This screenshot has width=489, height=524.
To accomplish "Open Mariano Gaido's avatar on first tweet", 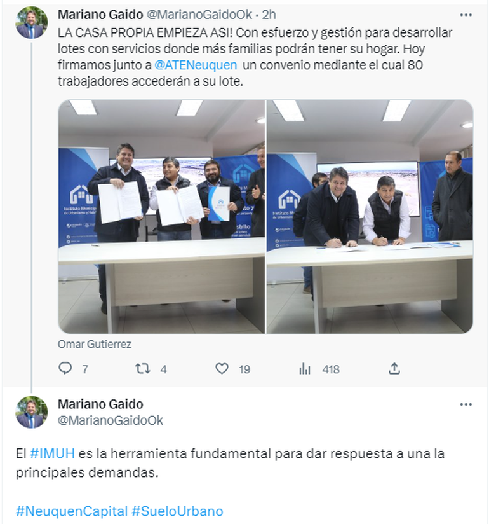I will click(x=32, y=23).
